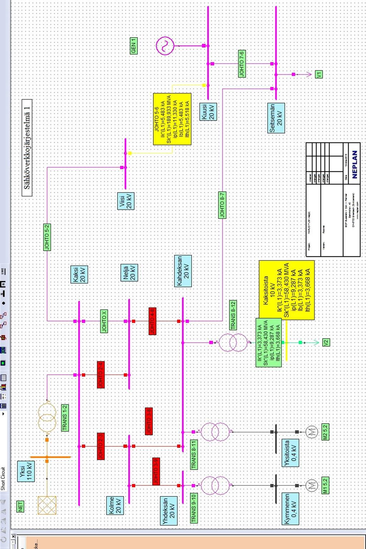Click the TRANS 8-12 label
This screenshot has width=366, height=549.
point(233,315)
